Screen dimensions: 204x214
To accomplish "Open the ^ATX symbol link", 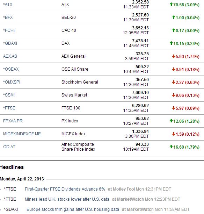I will (8, 5).
